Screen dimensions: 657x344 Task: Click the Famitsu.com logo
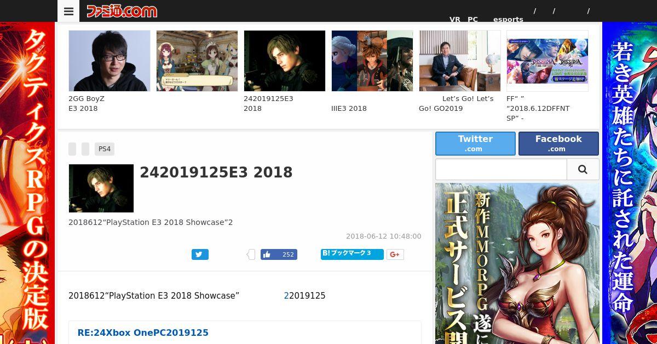click(x=122, y=11)
